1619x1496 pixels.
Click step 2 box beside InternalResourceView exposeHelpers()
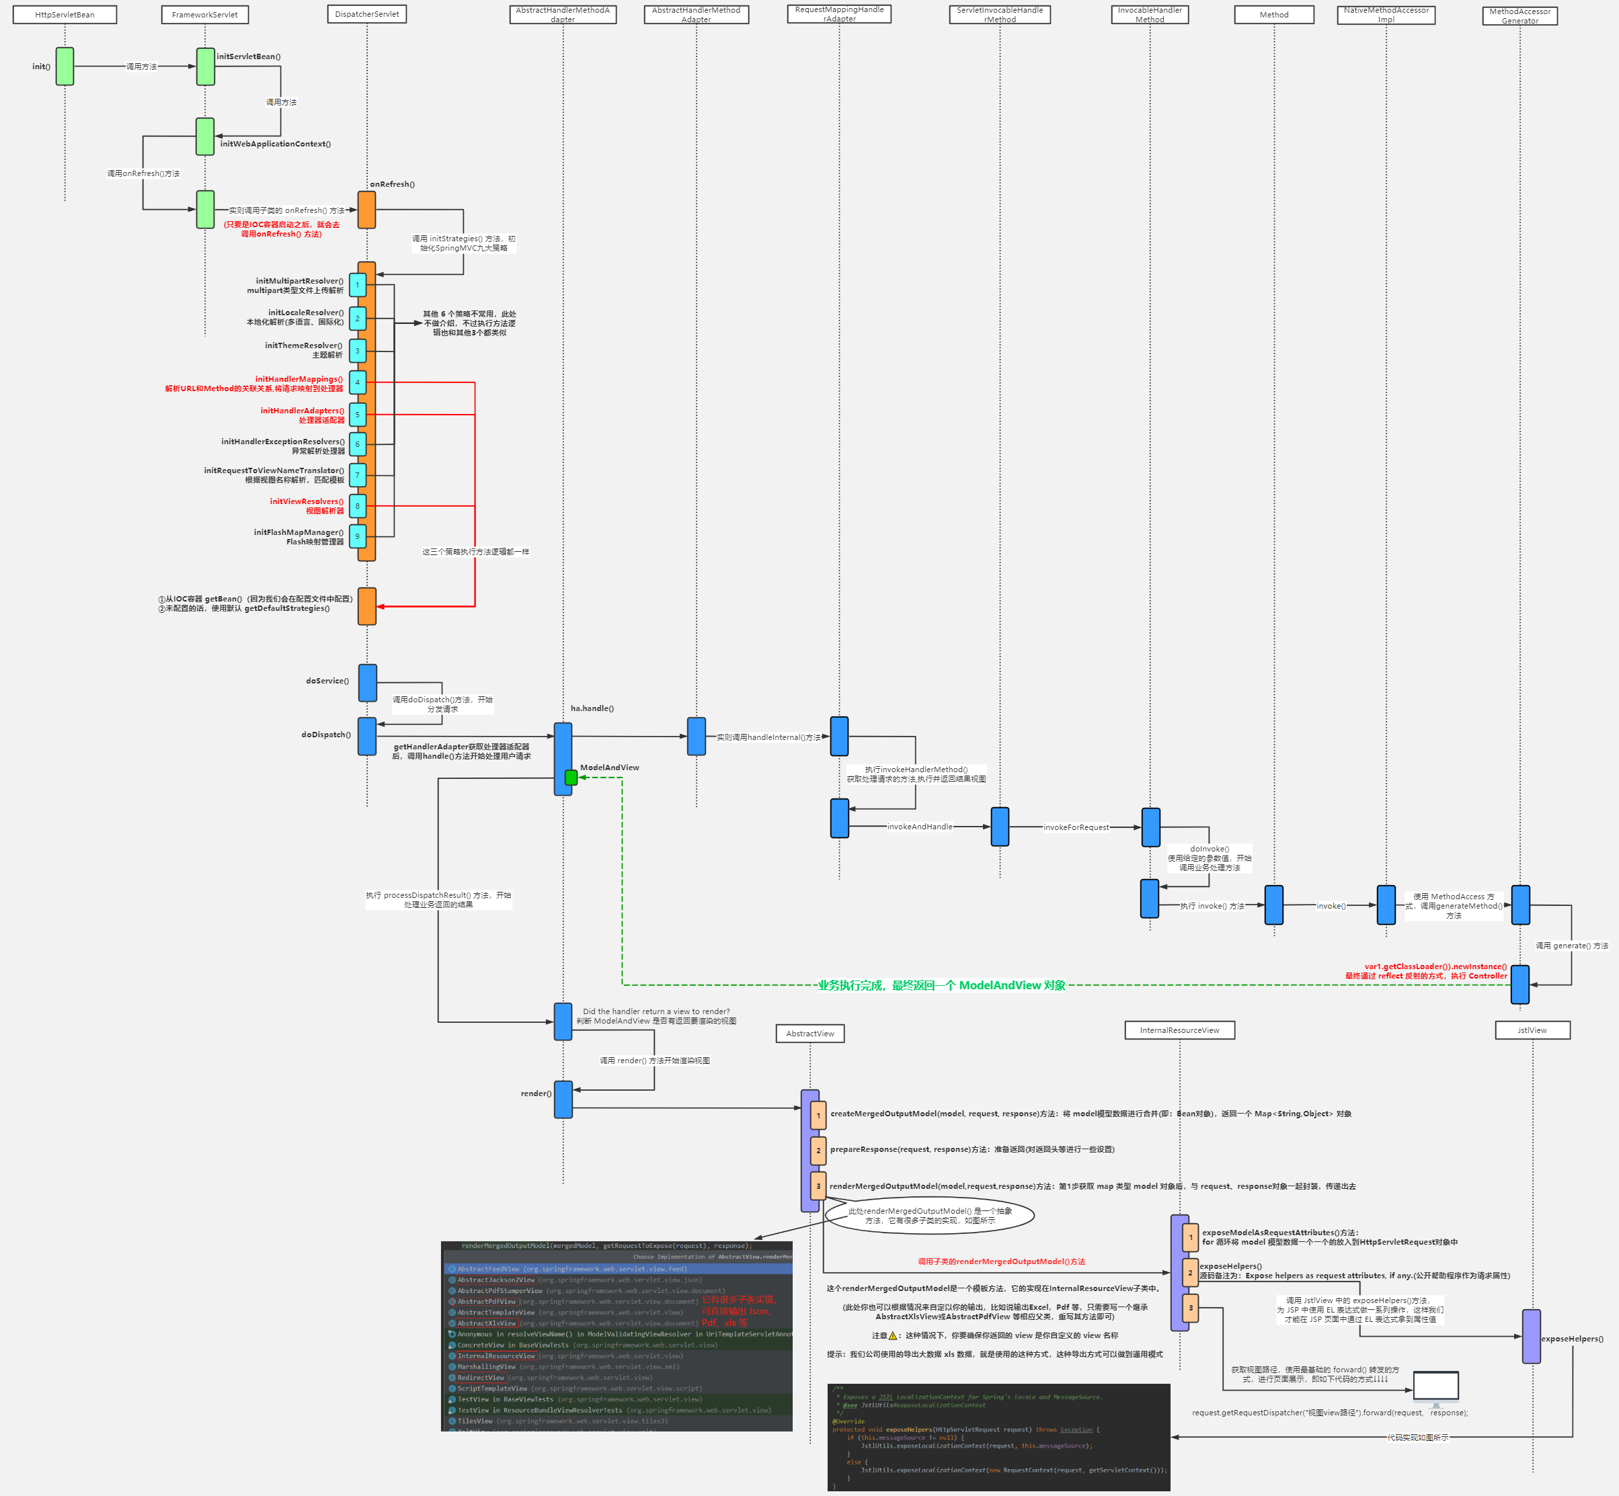(1190, 1272)
